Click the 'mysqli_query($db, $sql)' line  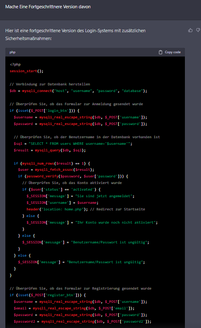(50, 150)
